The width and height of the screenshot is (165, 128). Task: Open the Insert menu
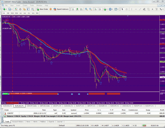[x=18, y=5]
